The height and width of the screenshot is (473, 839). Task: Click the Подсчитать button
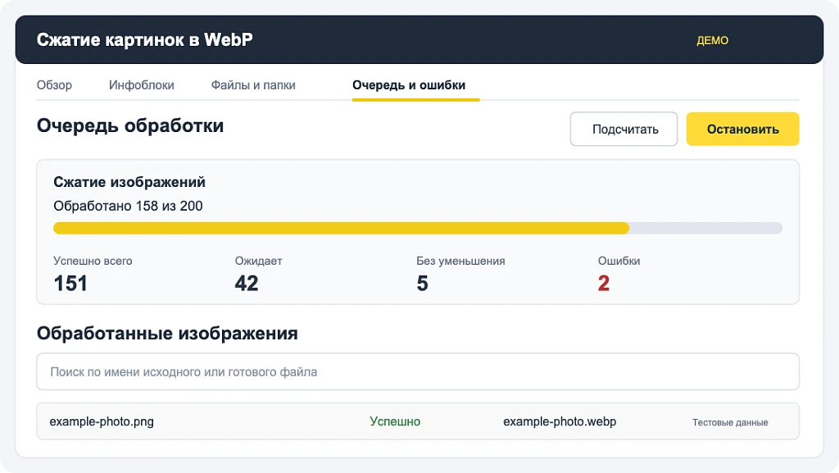point(624,129)
